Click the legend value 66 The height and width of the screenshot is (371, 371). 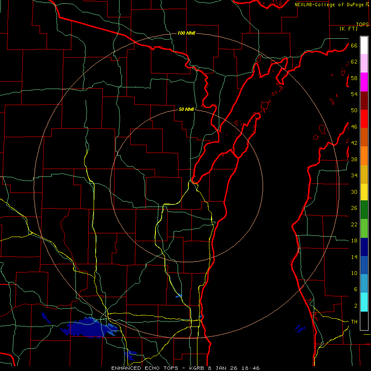tap(354, 45)
